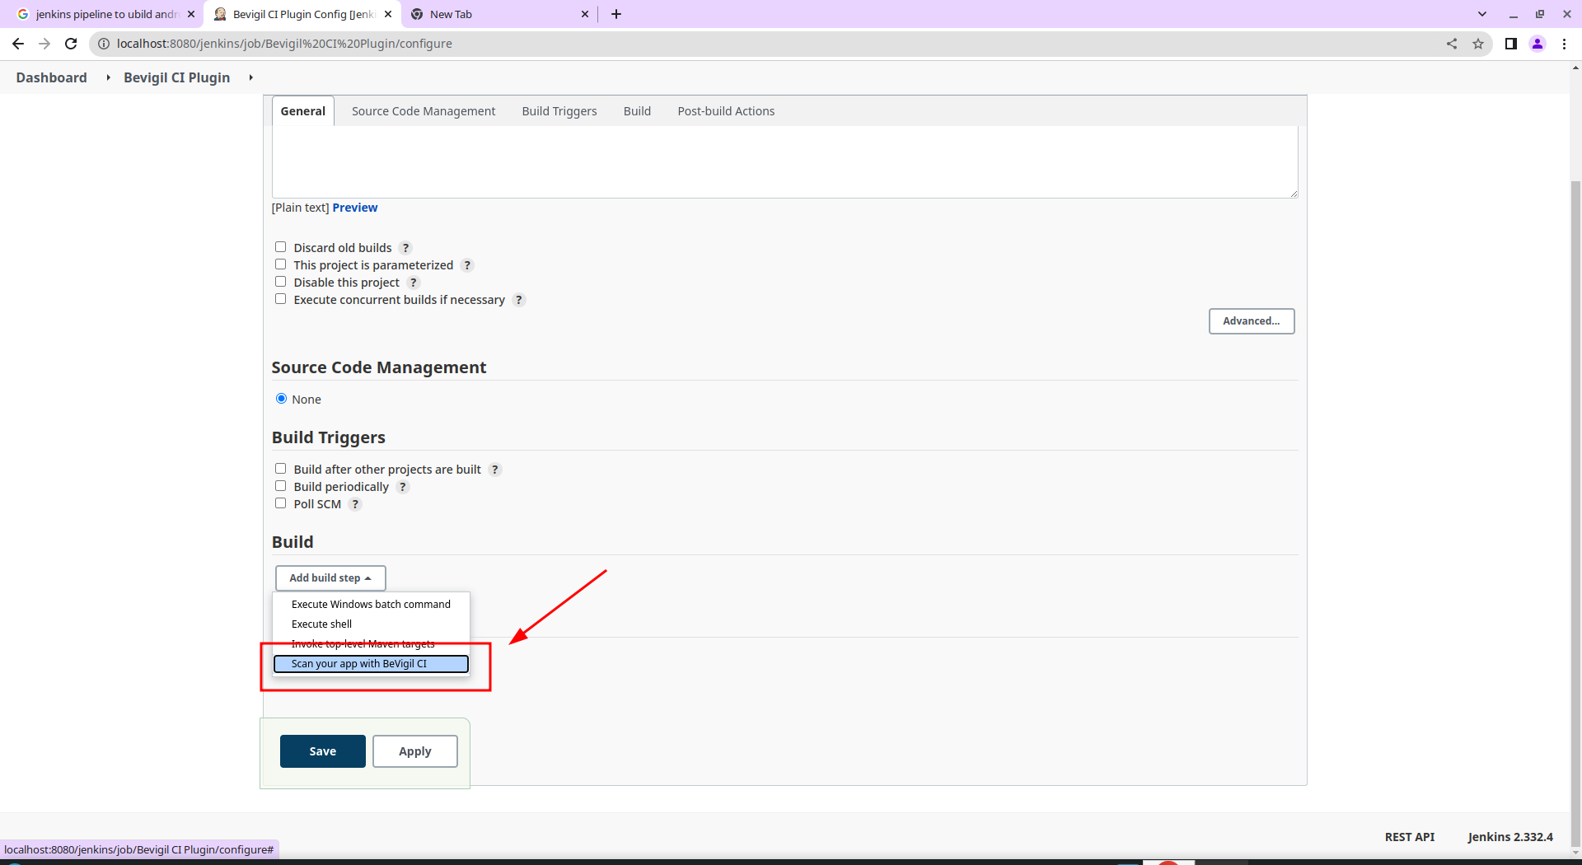Open the tab search dropdown
1582x865 pixels.
1482,14
